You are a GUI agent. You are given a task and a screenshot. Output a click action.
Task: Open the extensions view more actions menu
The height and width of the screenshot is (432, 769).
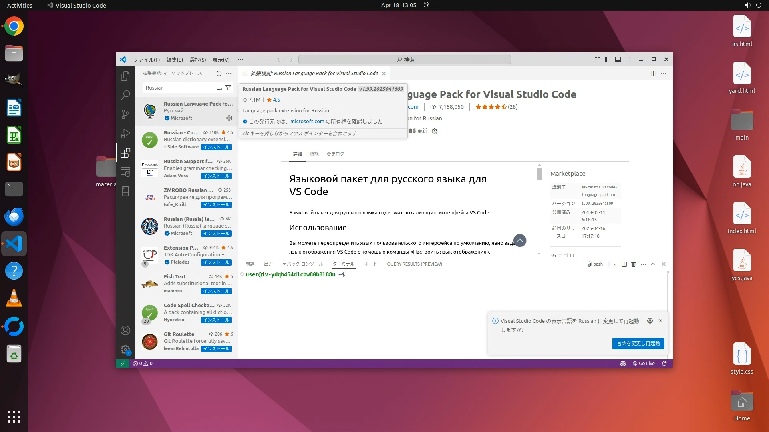229,73
